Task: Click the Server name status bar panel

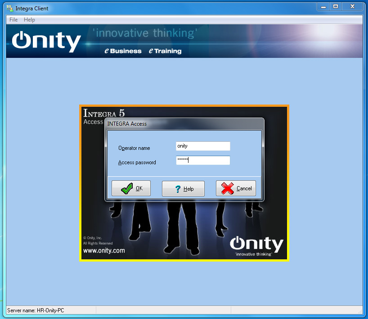Action: click(50, 310)
